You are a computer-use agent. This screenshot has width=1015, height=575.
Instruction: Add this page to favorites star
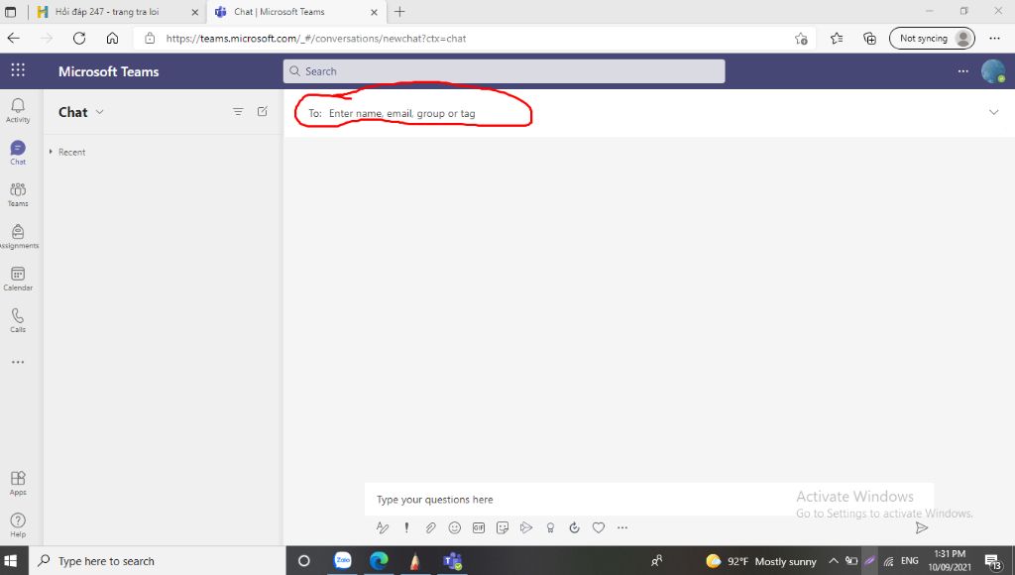[x=801, y=39]
